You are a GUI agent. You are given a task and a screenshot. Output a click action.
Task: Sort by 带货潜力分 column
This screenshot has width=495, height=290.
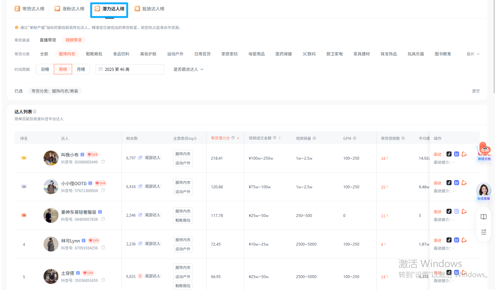(238, 138)
